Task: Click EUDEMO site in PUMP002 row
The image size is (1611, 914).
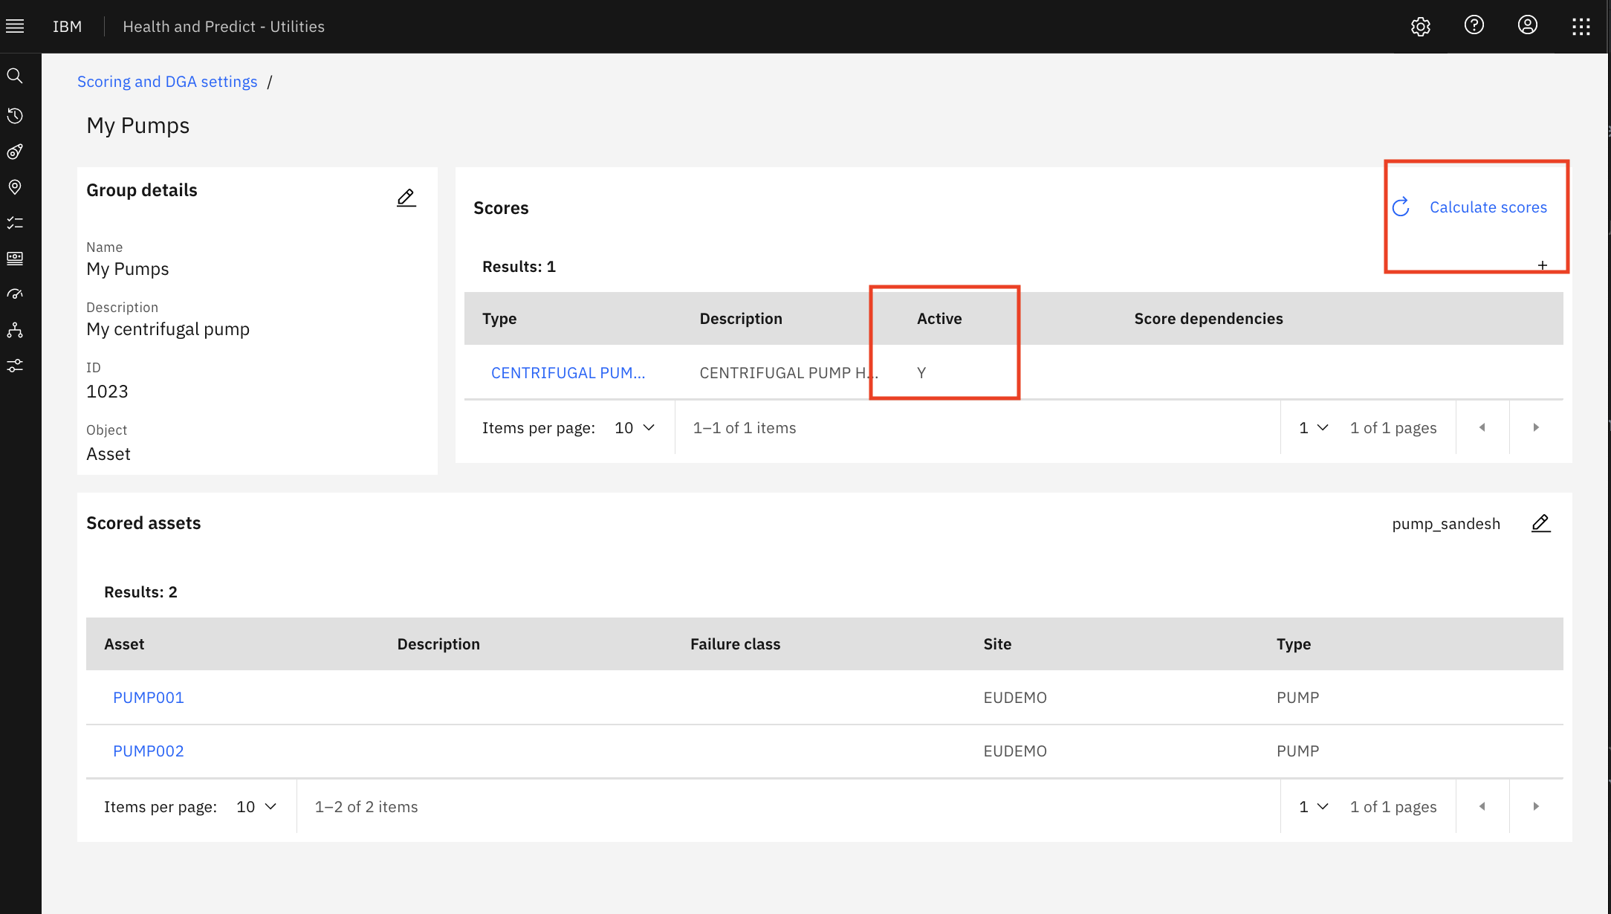Action: pos(1015,751)
